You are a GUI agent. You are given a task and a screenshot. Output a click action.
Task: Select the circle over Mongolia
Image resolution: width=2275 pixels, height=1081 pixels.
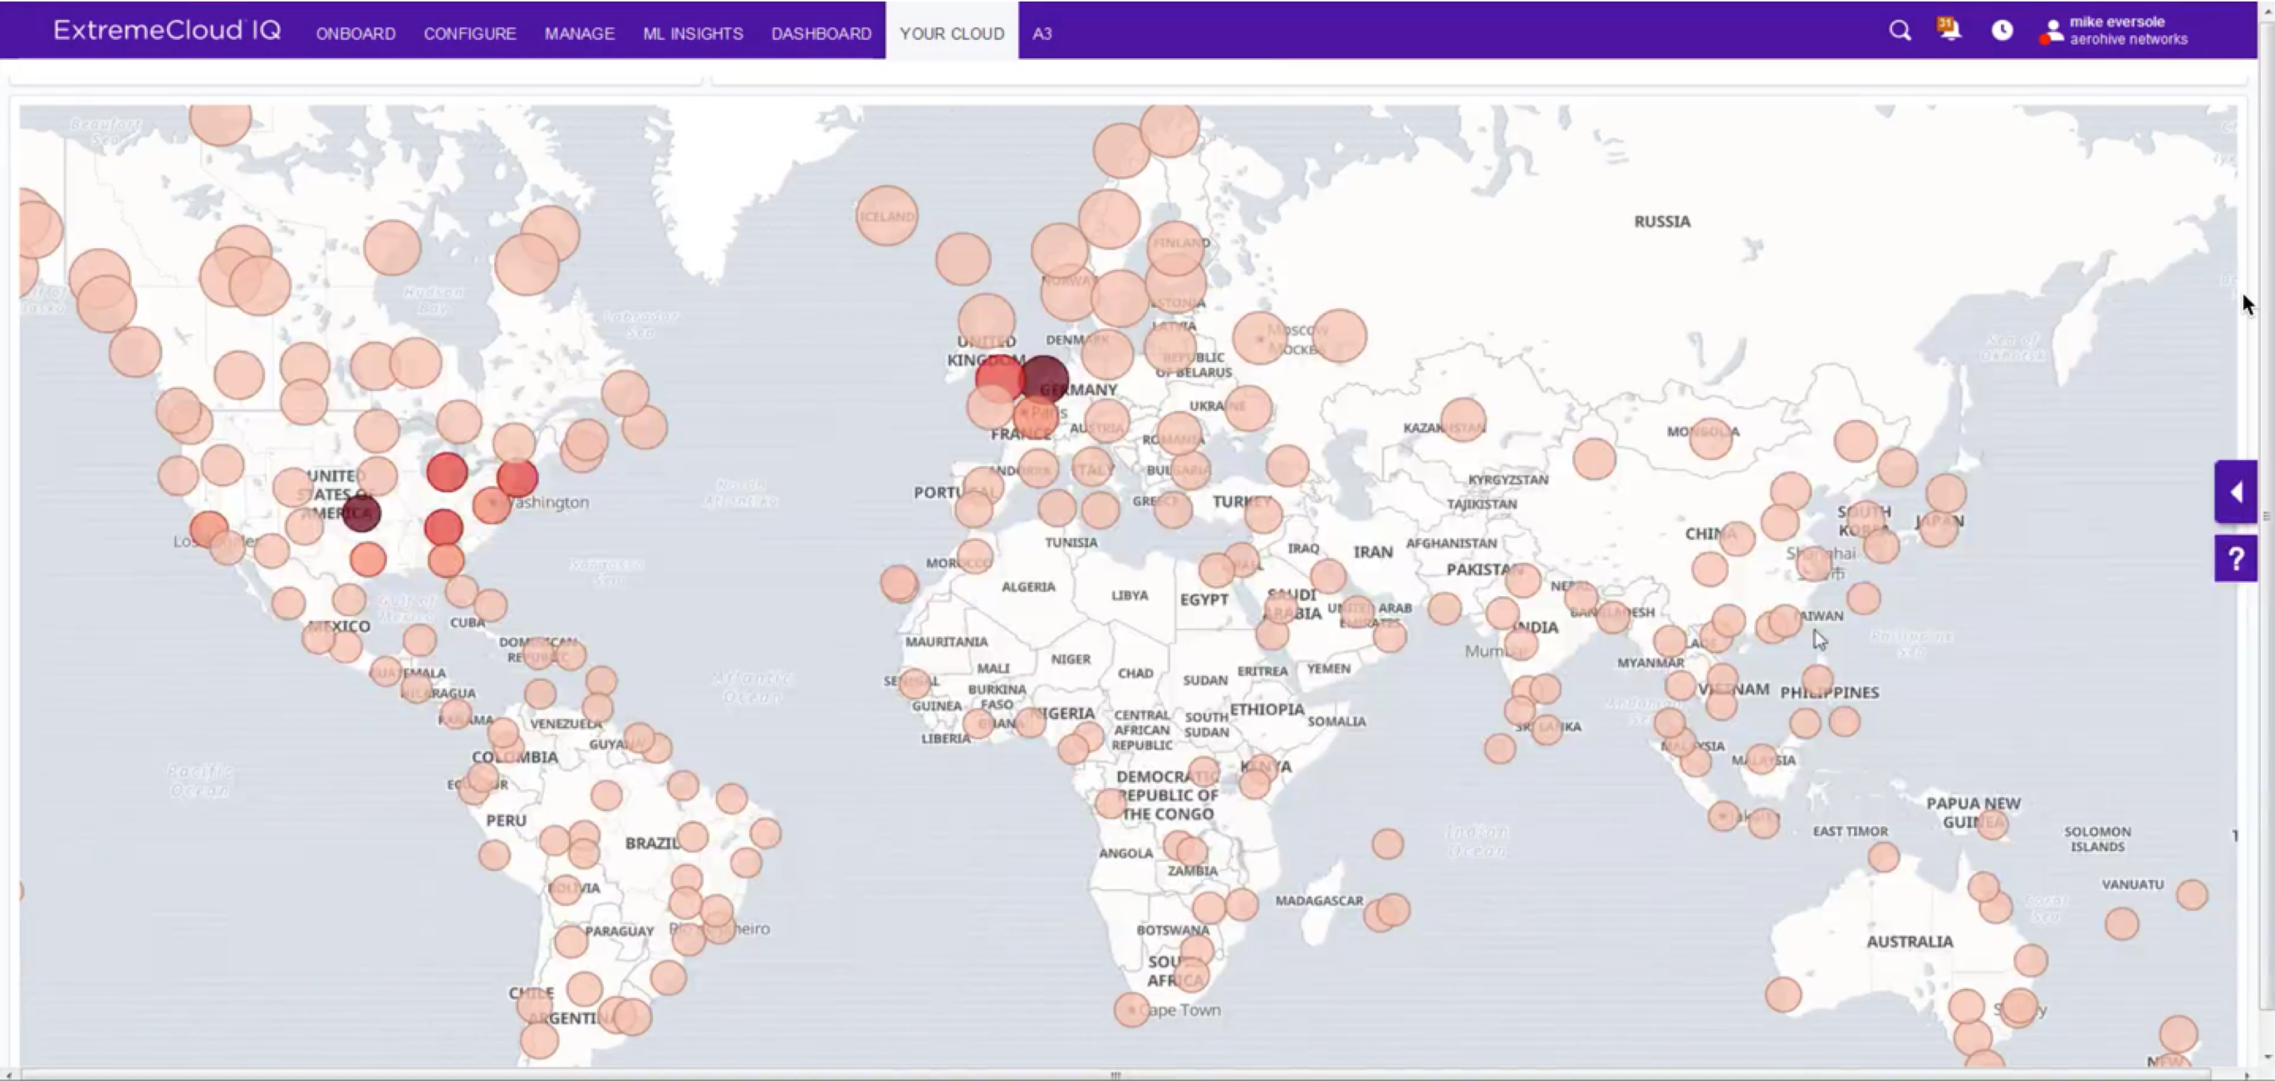pos(1711,438)
